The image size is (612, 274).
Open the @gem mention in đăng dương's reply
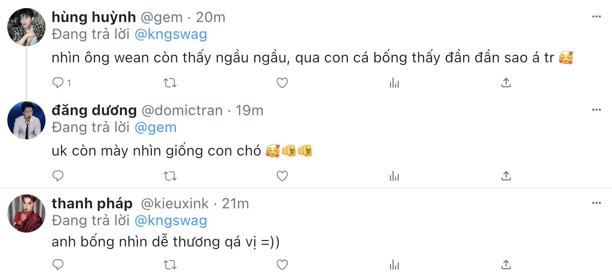click(x=156, y=127)
